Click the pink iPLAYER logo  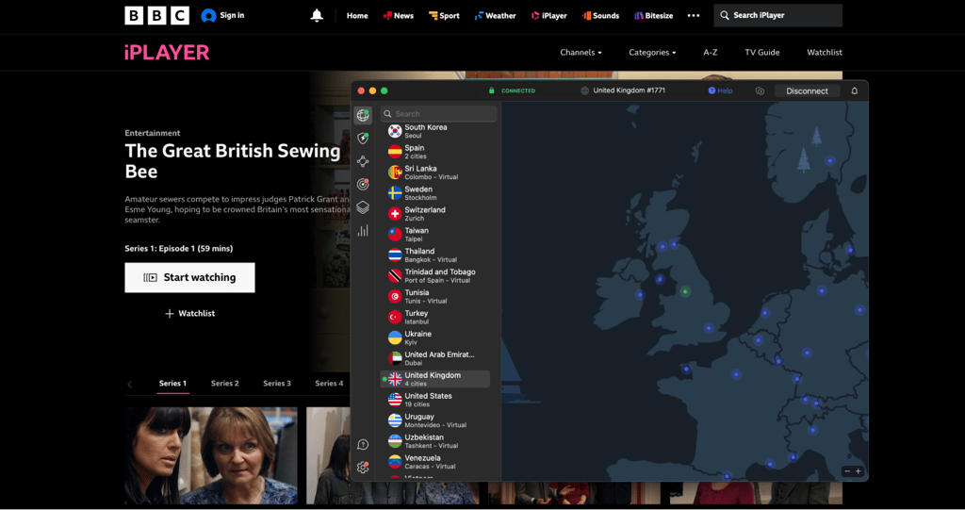(x=167, y=53)
